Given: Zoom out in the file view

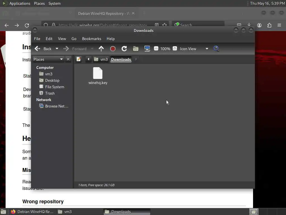Looking at the screenshot, I should pos(156,48).
